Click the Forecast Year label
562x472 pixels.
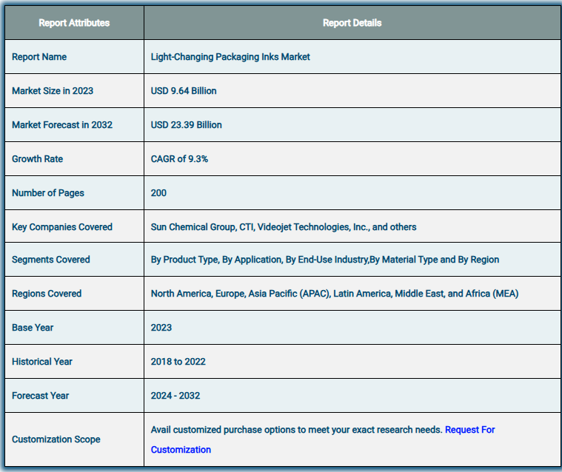click(x=40, y=396)
